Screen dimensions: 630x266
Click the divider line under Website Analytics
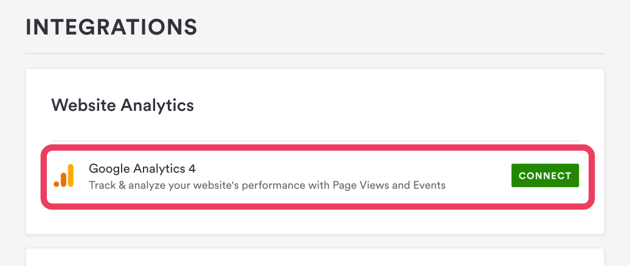(315, 141)
